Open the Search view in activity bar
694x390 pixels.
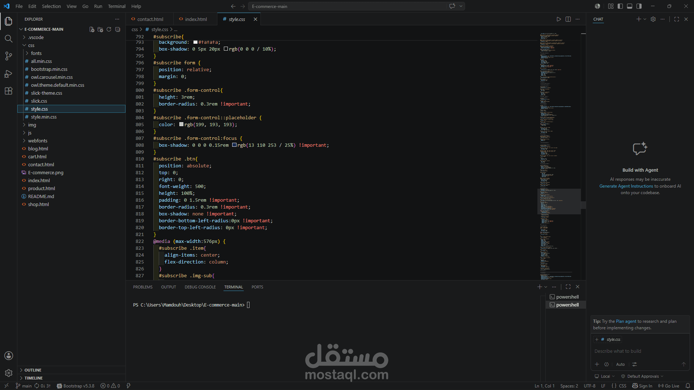[9, 38]
